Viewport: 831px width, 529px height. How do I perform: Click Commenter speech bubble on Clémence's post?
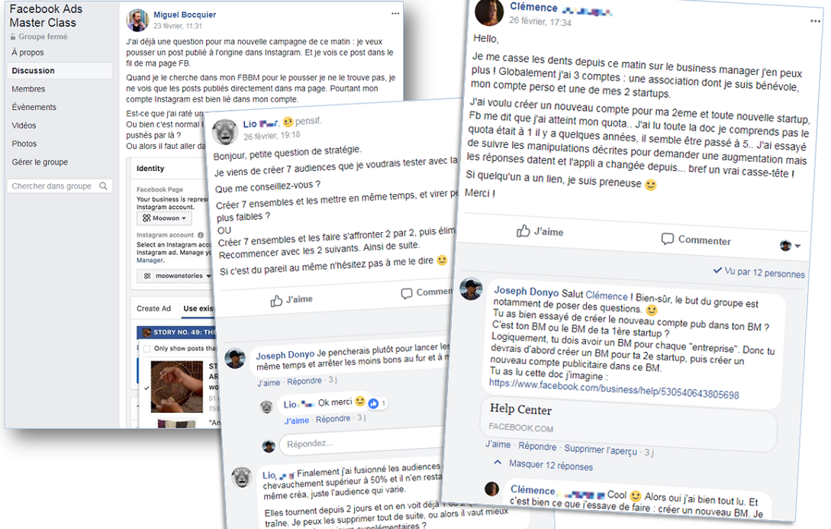(x=696, y=240)
